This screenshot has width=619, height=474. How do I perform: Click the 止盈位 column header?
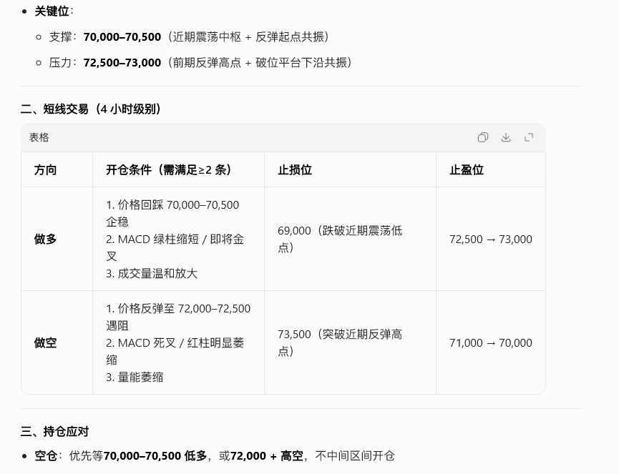pos(466,169)
